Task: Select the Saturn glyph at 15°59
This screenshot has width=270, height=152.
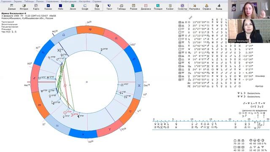Action: (x=49, y=57)
